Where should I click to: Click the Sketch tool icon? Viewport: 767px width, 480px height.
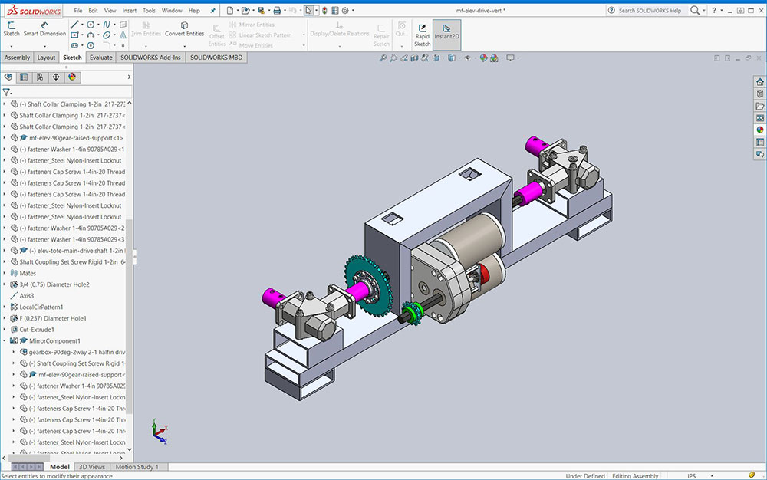[12, 28]
